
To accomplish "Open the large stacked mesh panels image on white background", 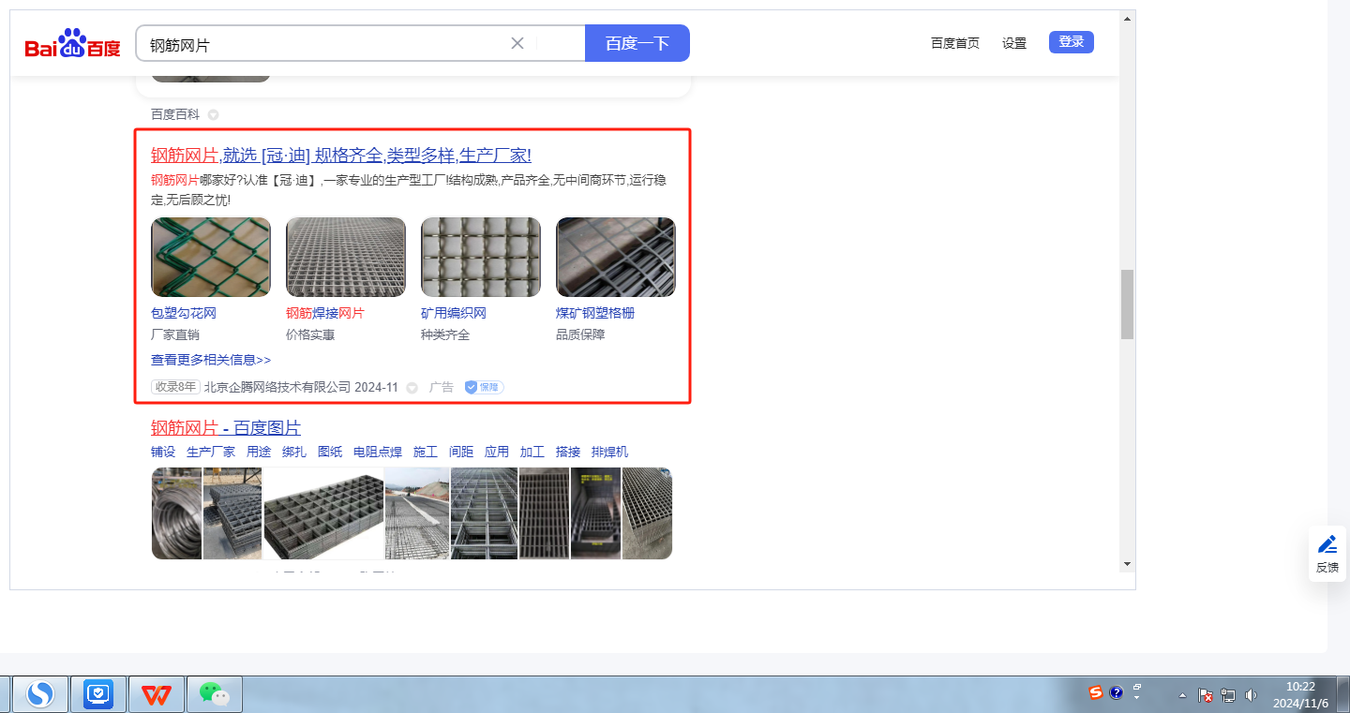I will pos(323,513).
